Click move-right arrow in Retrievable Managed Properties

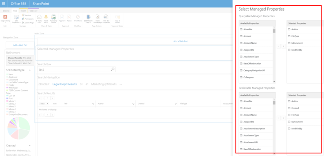point(284,118)
